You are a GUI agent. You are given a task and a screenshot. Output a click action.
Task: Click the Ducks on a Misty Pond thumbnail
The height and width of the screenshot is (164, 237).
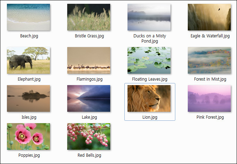tap(149, 17)
